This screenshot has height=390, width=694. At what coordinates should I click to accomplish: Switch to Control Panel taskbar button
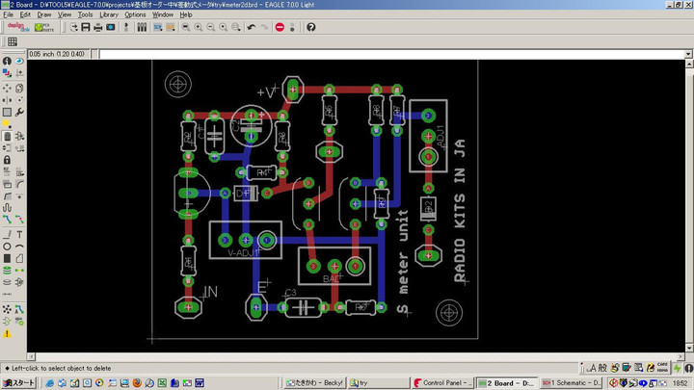[x=445, y=382]
